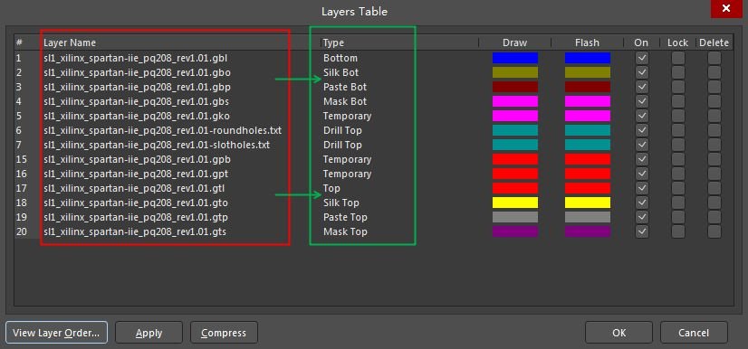Select layer name ending in .gpt

[136, 174]
